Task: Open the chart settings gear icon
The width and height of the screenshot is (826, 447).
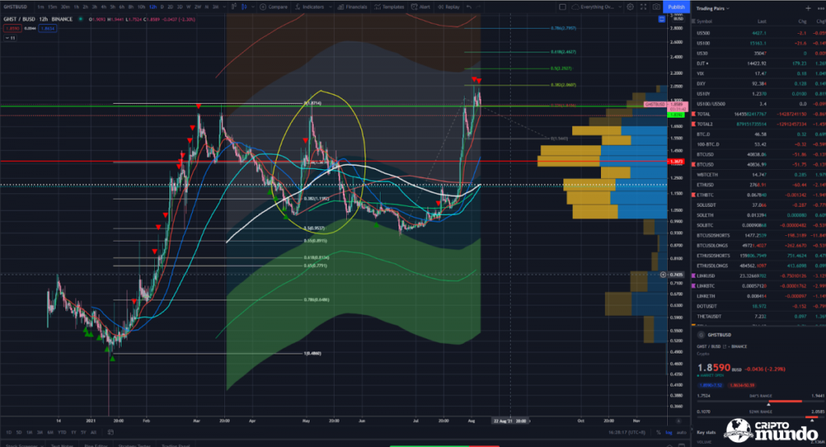Action: 630,6
